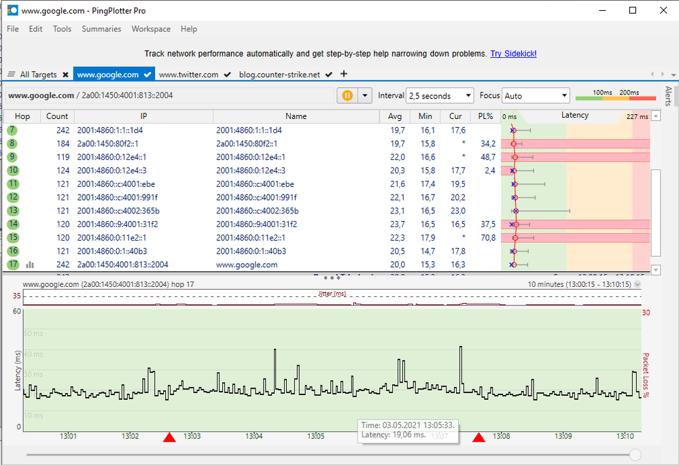Sort by the Cur column header

(x=455, y=116)
